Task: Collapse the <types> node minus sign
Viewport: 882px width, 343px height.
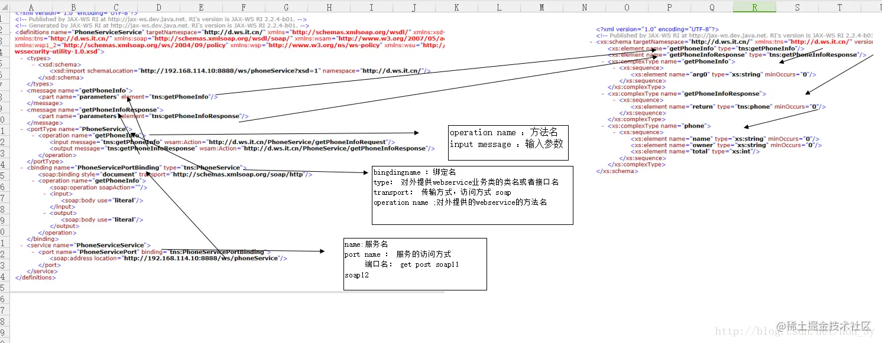Action: coord(22,58)
